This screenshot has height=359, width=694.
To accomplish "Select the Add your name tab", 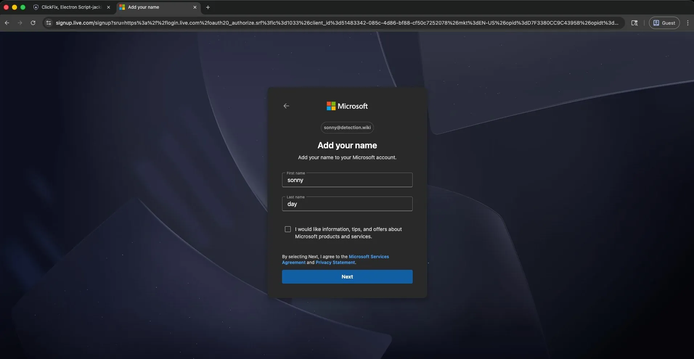I will tap(158, 7).
